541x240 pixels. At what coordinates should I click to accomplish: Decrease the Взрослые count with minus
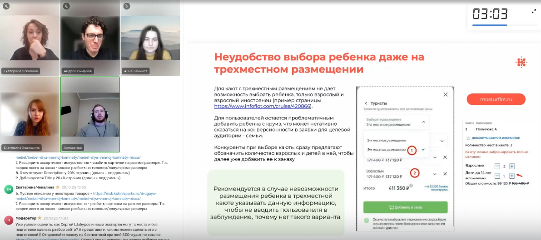click(x=497, y=166)
